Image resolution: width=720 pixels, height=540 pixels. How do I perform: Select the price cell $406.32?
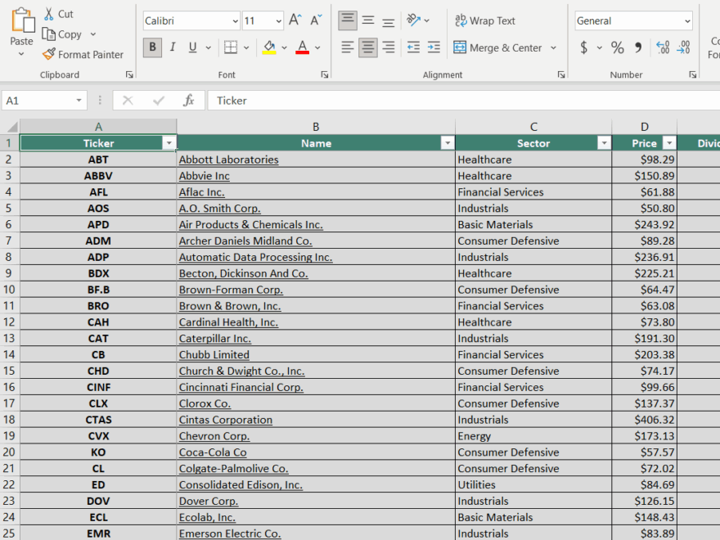644,420
